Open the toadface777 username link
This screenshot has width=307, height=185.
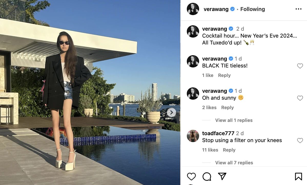coord(218,133)
